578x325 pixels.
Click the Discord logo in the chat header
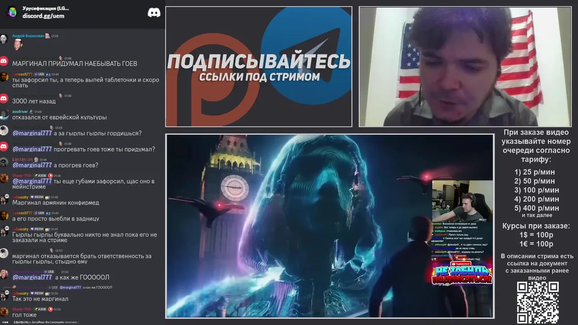pos(154,12)
